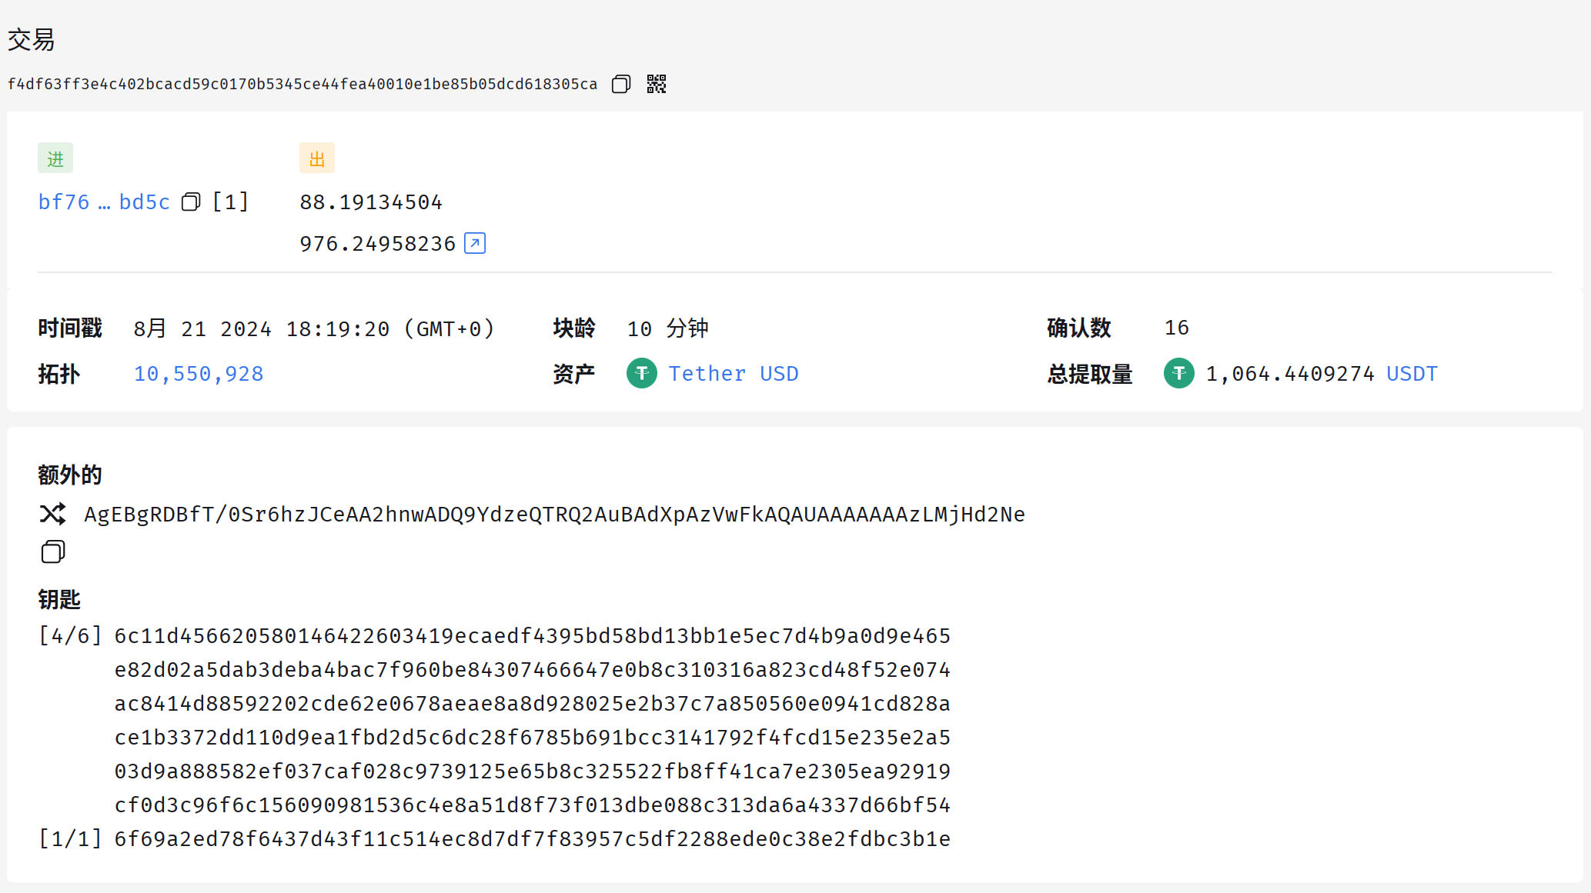This screenshot has width=1591, height=893.
Task: Select key starting with ce1b3372
Action: click(x=533, y=738)
